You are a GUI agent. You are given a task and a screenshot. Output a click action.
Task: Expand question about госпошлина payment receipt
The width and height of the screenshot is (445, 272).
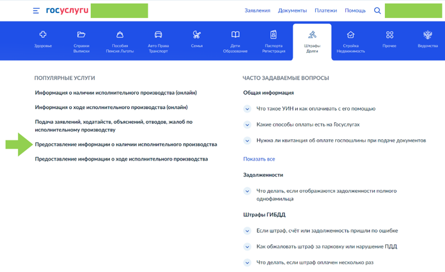click(247, 141)
